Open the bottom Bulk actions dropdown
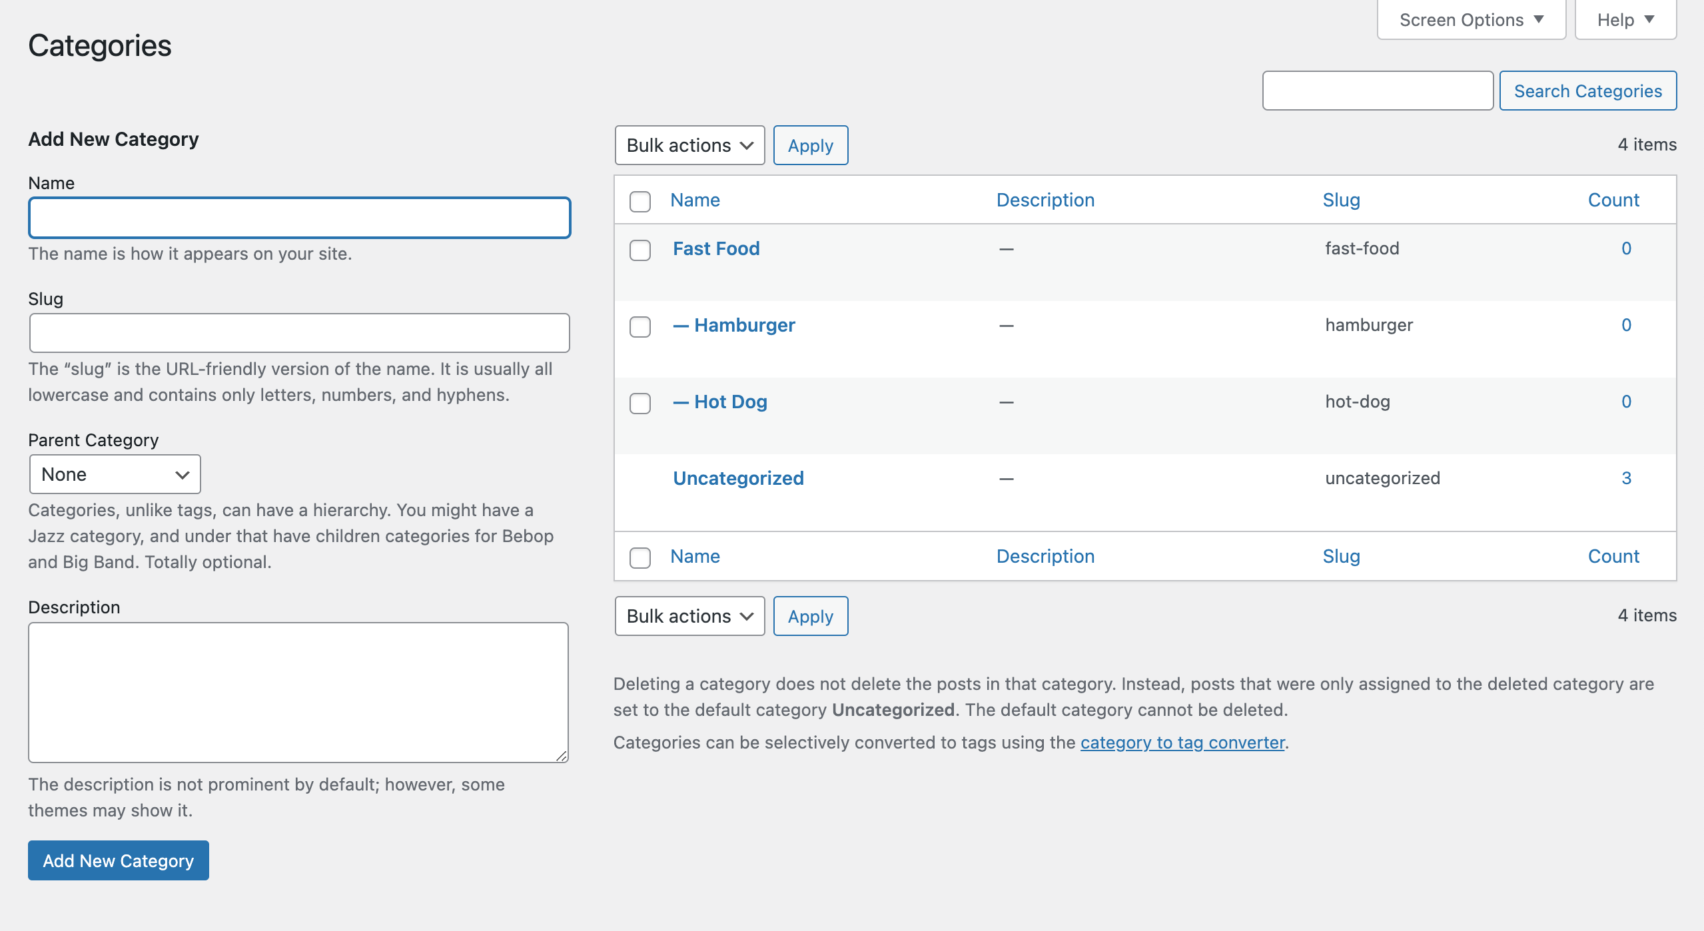Screen dimensions: 1704x931 689,616
